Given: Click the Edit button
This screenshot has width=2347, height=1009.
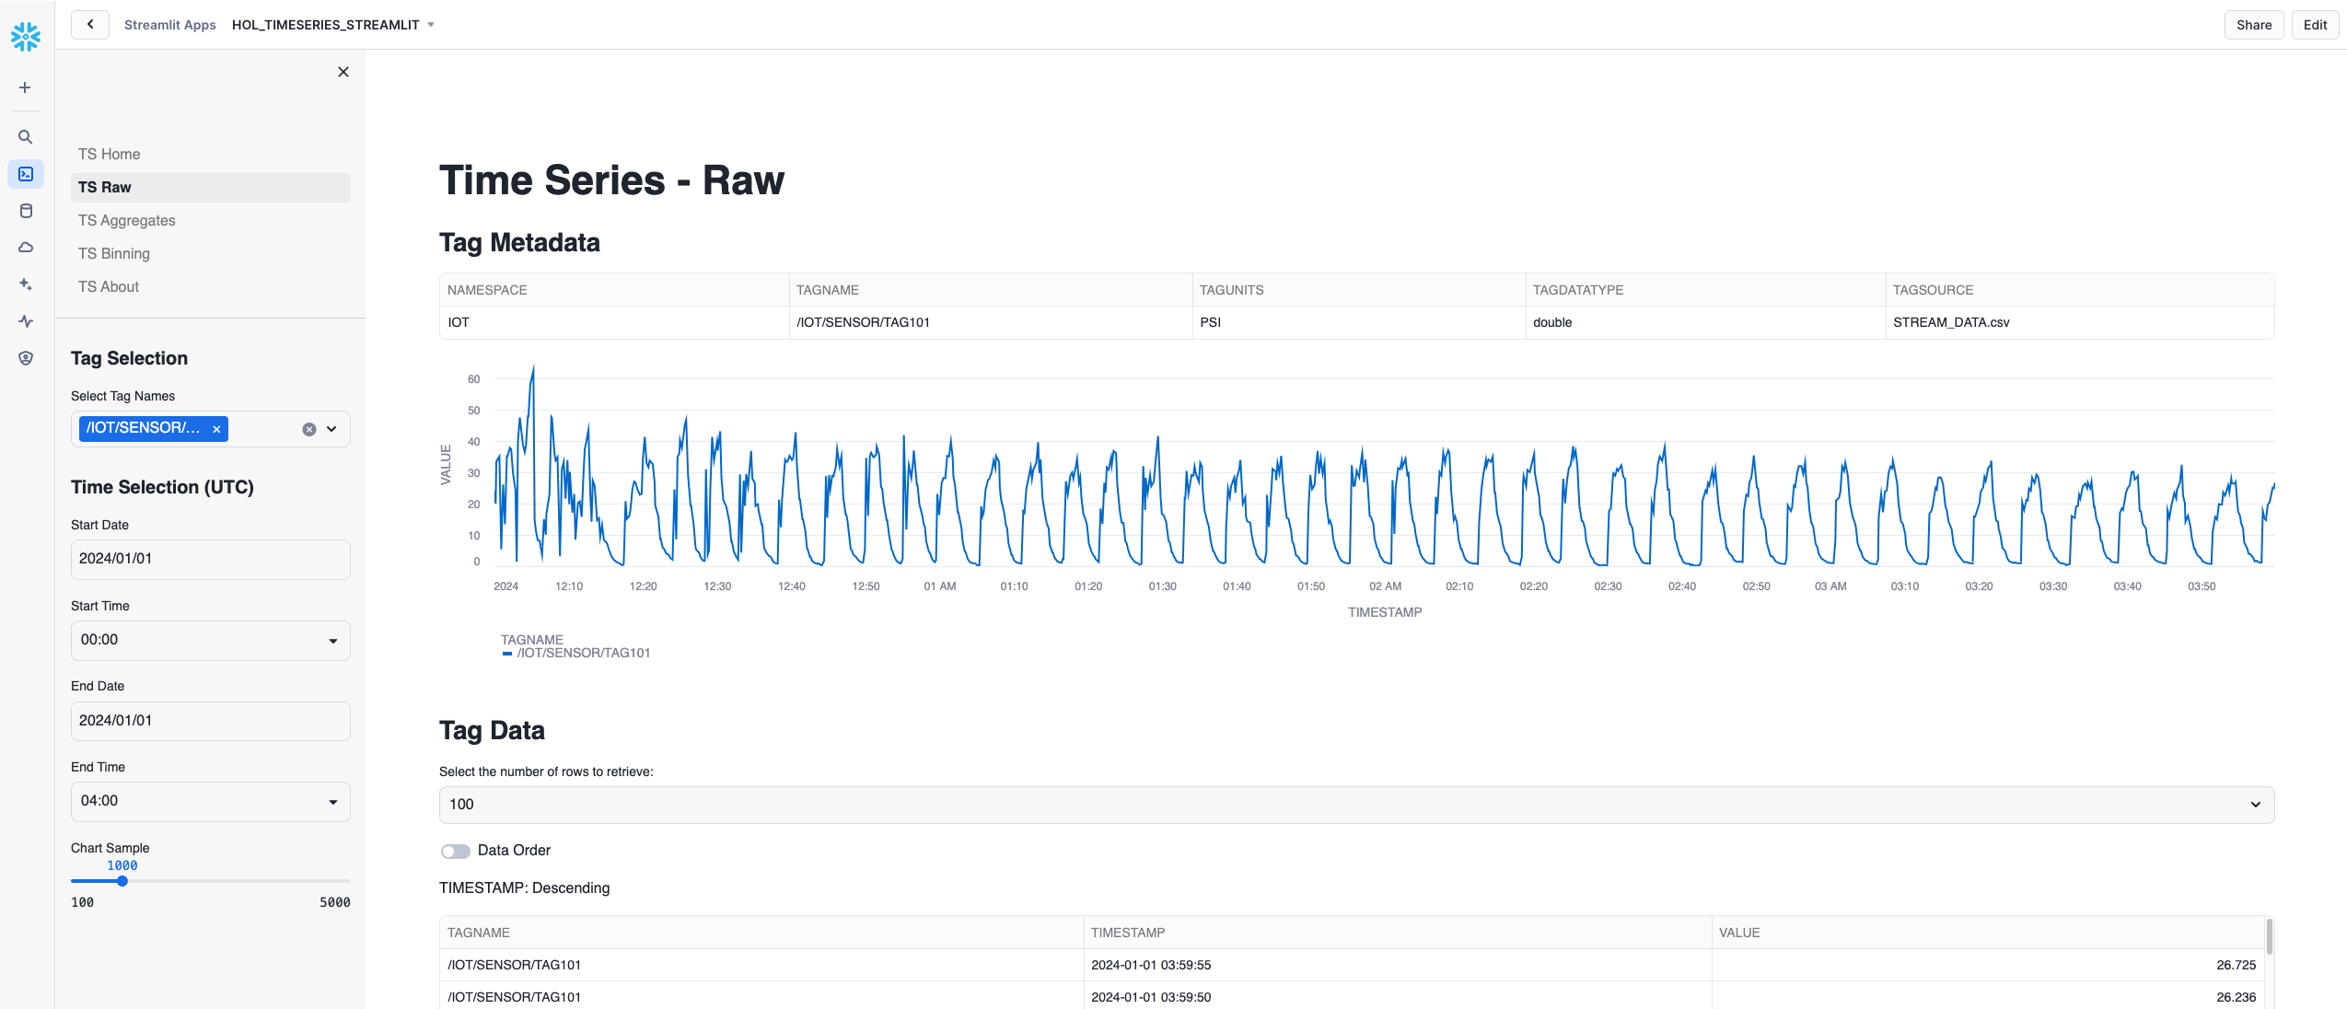Looking at the screenshot, I should 2315,25.
